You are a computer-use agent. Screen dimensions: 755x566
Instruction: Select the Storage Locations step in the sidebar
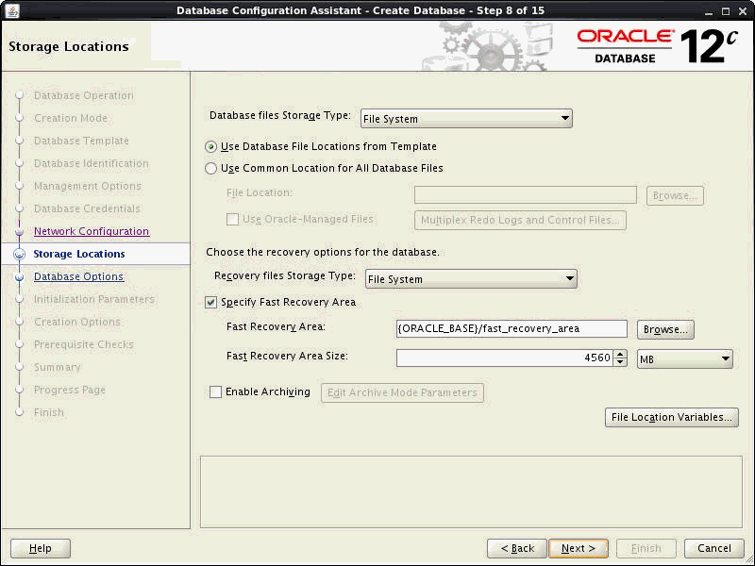[79, 254]
